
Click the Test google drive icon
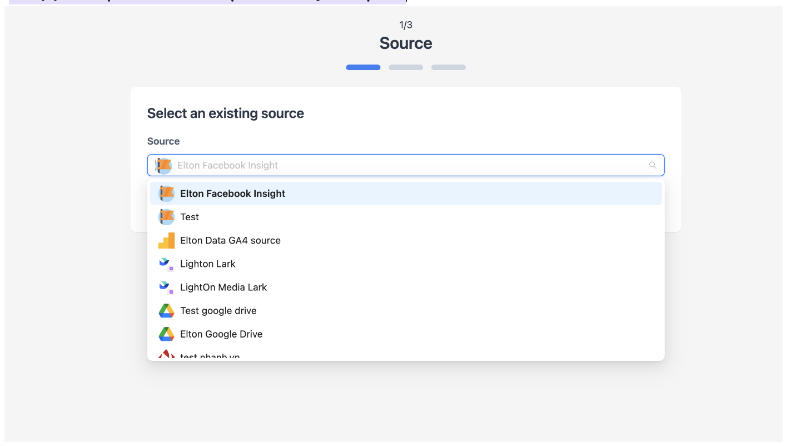[x=166, y=311]
